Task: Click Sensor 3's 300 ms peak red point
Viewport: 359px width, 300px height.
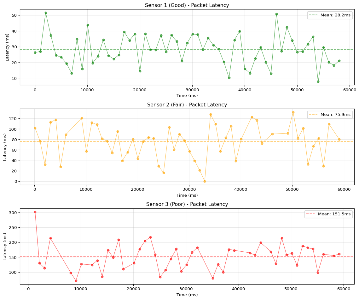Action: 35,212
